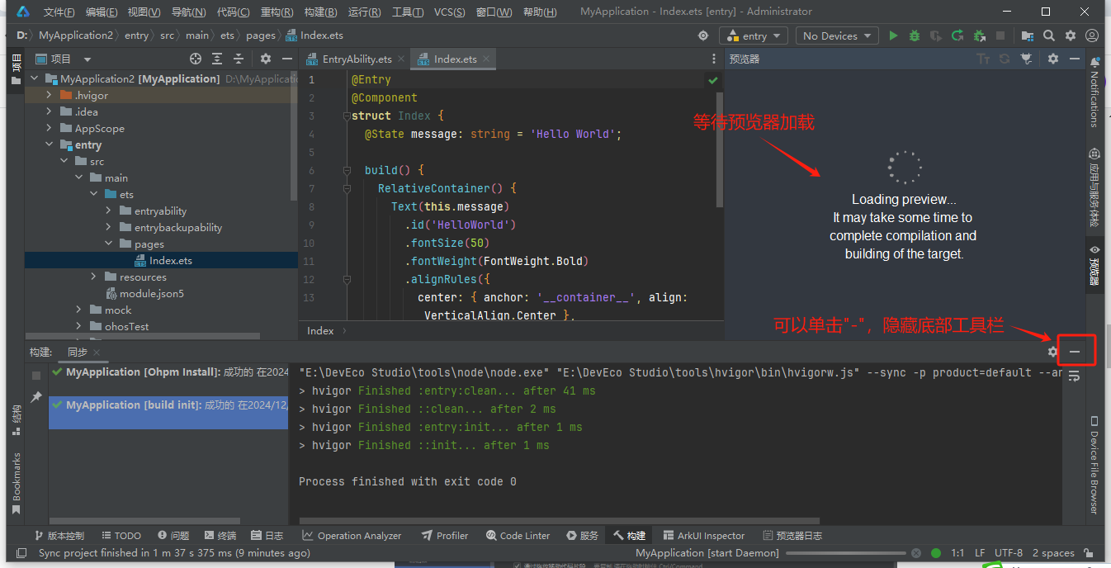Click the 2 spaces indent status item

pos(1054,553)
